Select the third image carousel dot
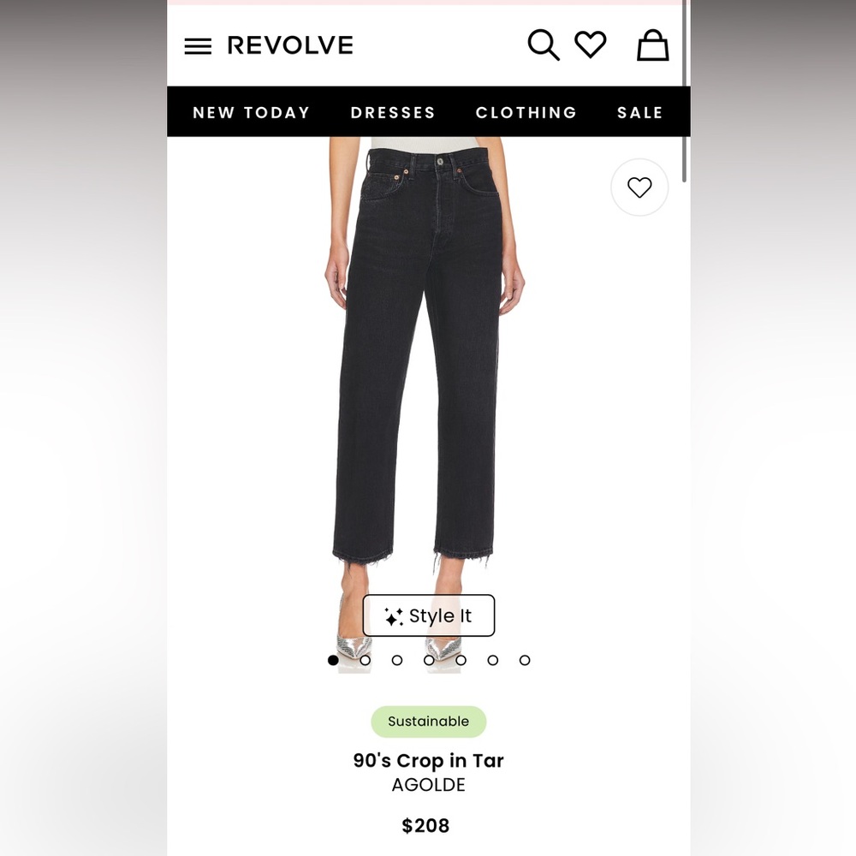 [x=397, y=661]
